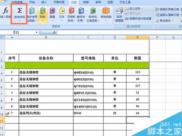Image resolution: width=182 pixels, height=136 pixels.
Task: Select row 3 header
Action: click(x=2, y=65)
